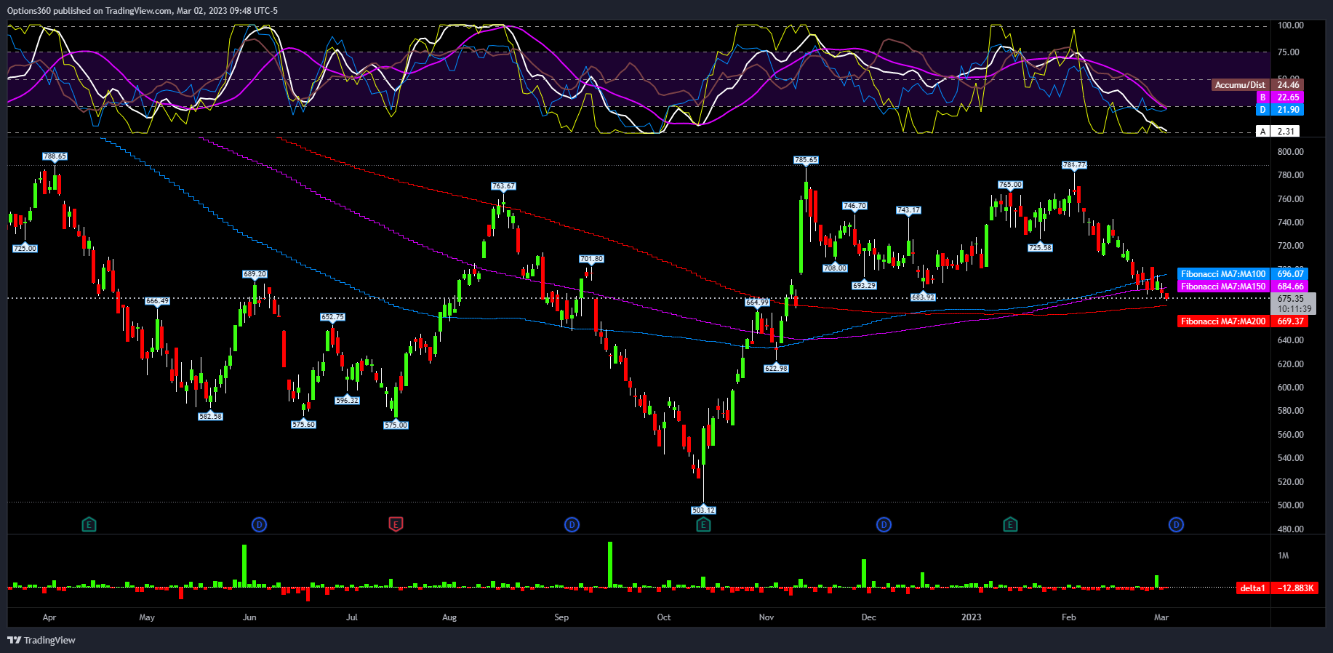Open the dividend D marker in early September
Screen dimensions: 1333x653
pos(572,524)
